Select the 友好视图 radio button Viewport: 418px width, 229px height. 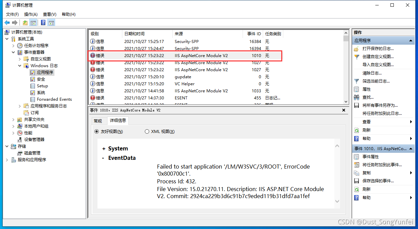click(97, 132)
